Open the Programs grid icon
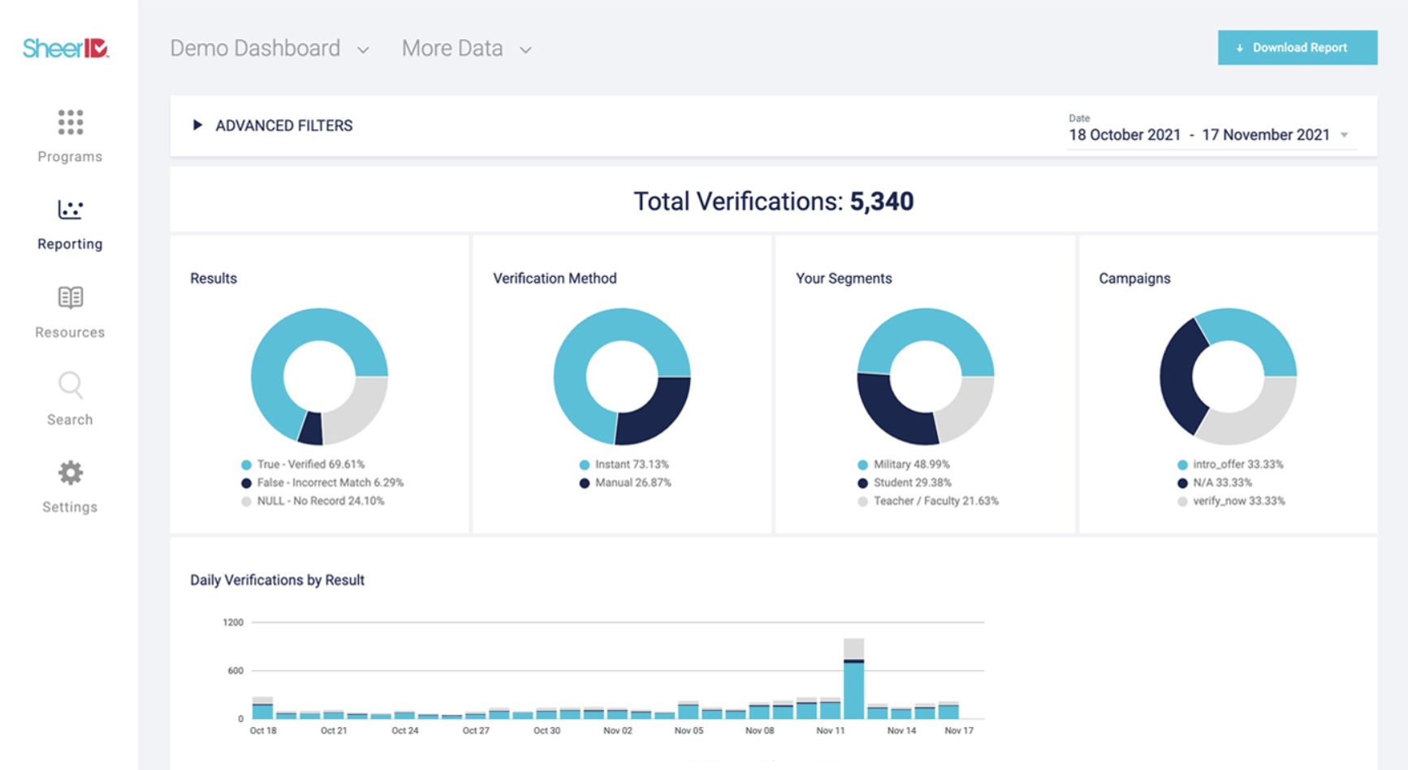Viewport: 1408px width, 770px height. [x=71, y=123]
